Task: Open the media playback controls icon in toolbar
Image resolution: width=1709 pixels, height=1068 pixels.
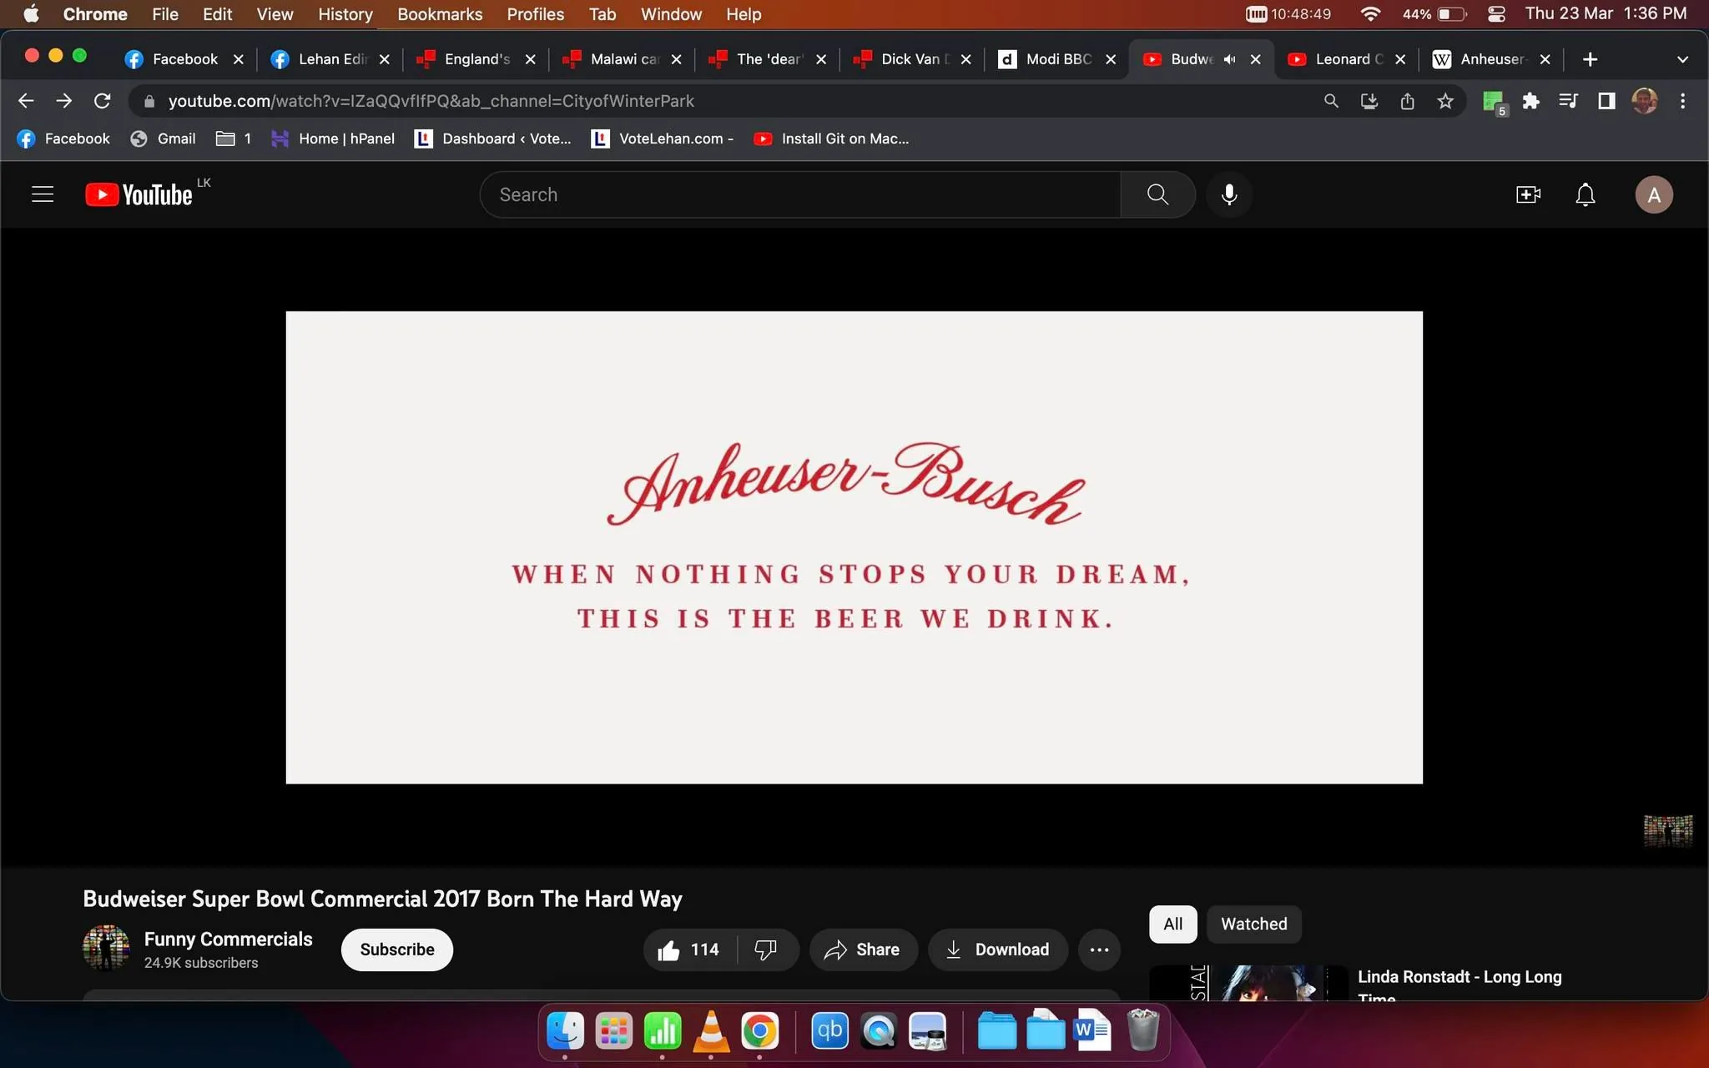Action: coord(1567,101)
